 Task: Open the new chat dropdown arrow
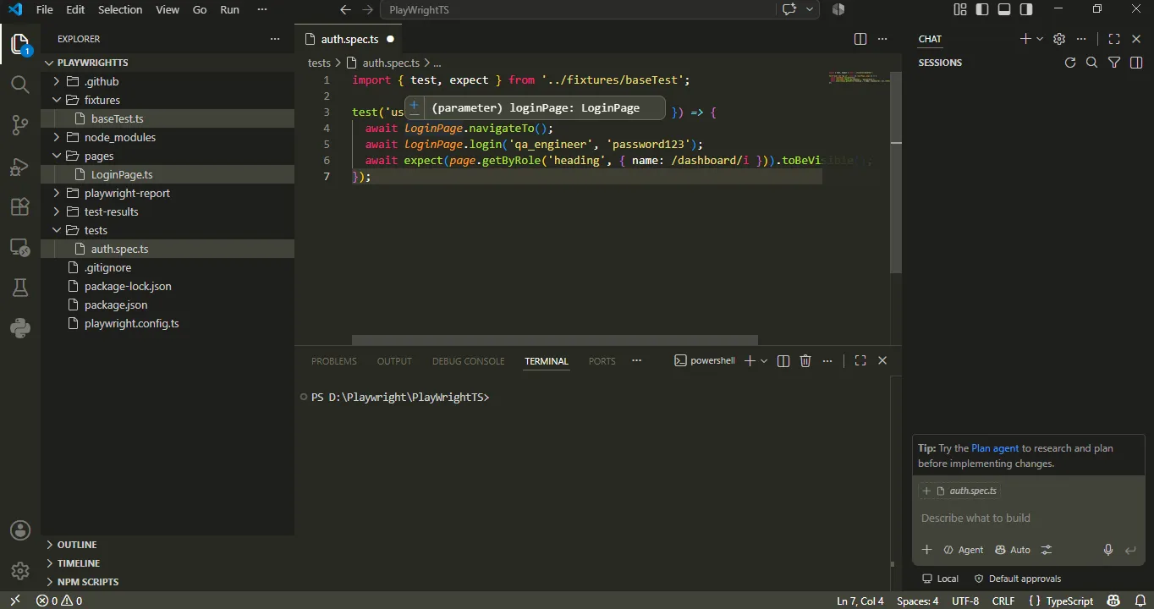pos(1040,39)
